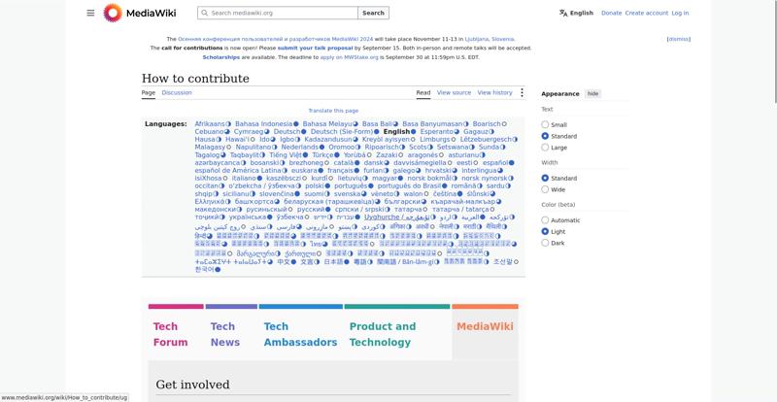This screenshot has width=777, height=402.
Task: Click the Search button
Action: pyautogui.click(x=373, y=13)
